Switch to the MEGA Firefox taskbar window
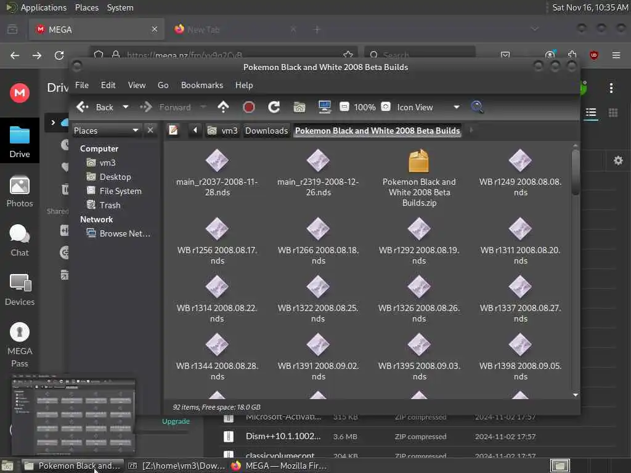 tap(280, 466)
